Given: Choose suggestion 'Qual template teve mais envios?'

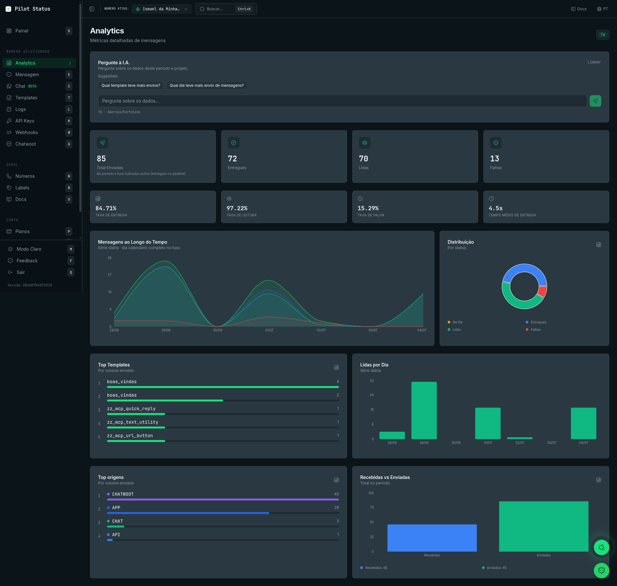Looking at the screenshot, I should tap(131, 86).
